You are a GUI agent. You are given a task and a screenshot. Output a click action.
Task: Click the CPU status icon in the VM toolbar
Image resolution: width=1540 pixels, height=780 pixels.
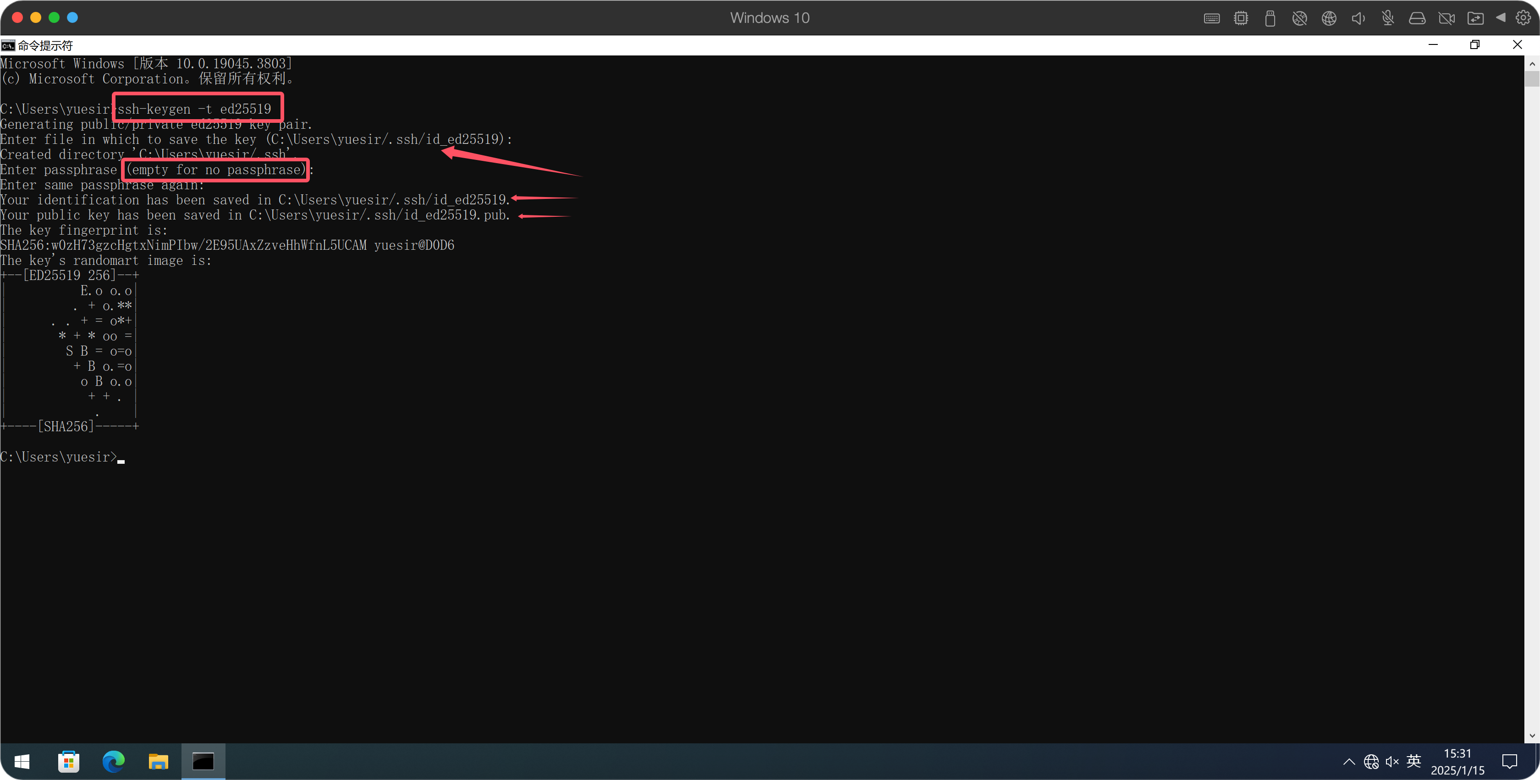[1241, 18]
